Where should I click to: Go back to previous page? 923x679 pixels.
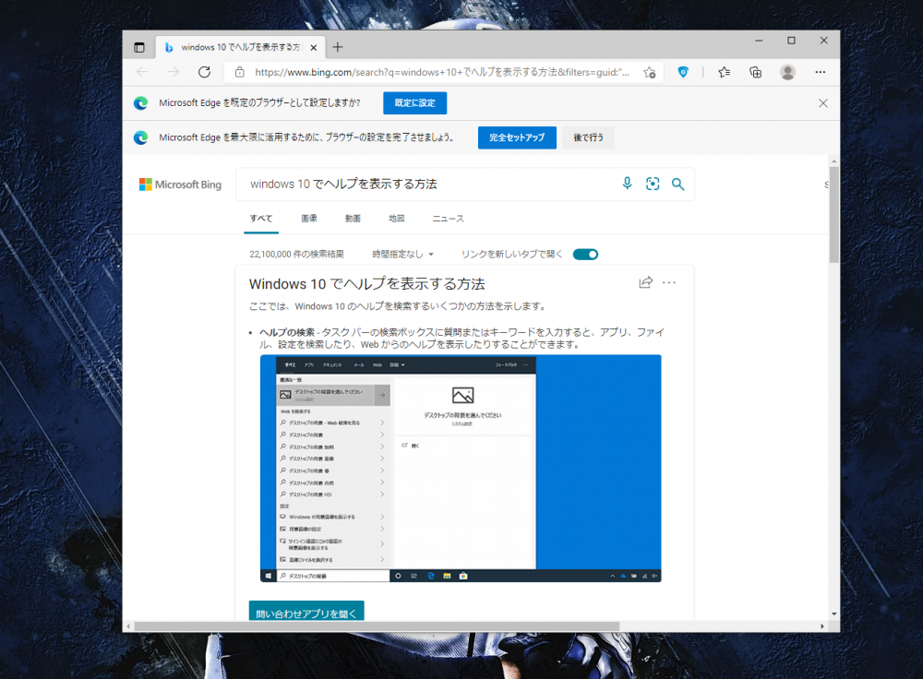coord(142,72)
